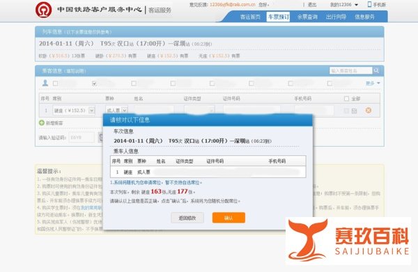Screen dimensions: 418x272
Task: Open the 证件类型 dropdown in row 1
Action: pos(199,110)
